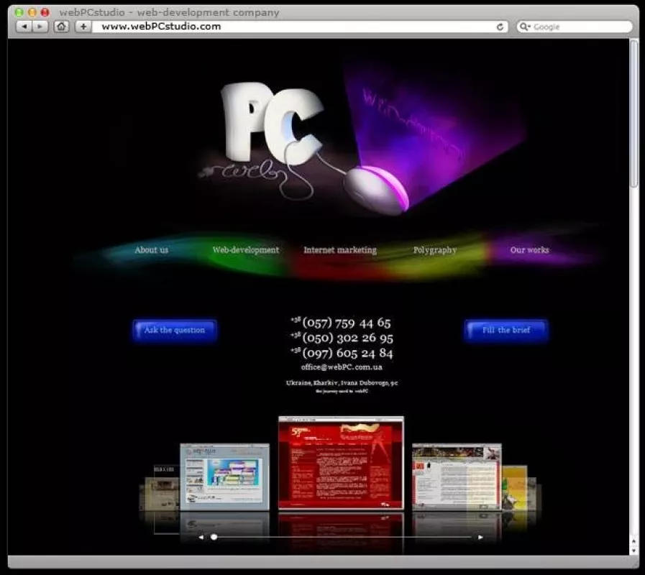Image resolution: width=645 pixels, height=575 pixels.
Task: Click the address bar showing www.webPCstudio.com
Action: pos(295,27)
